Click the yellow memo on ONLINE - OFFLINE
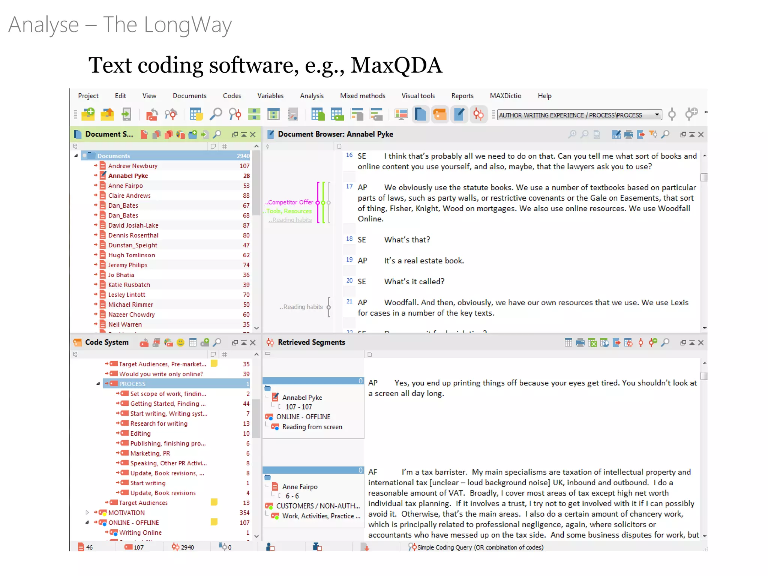 point(214,522)
